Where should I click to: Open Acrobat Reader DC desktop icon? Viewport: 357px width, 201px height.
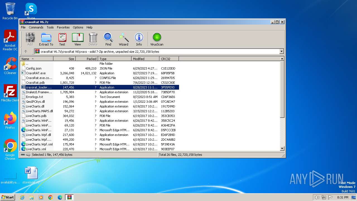coord(10,40)
